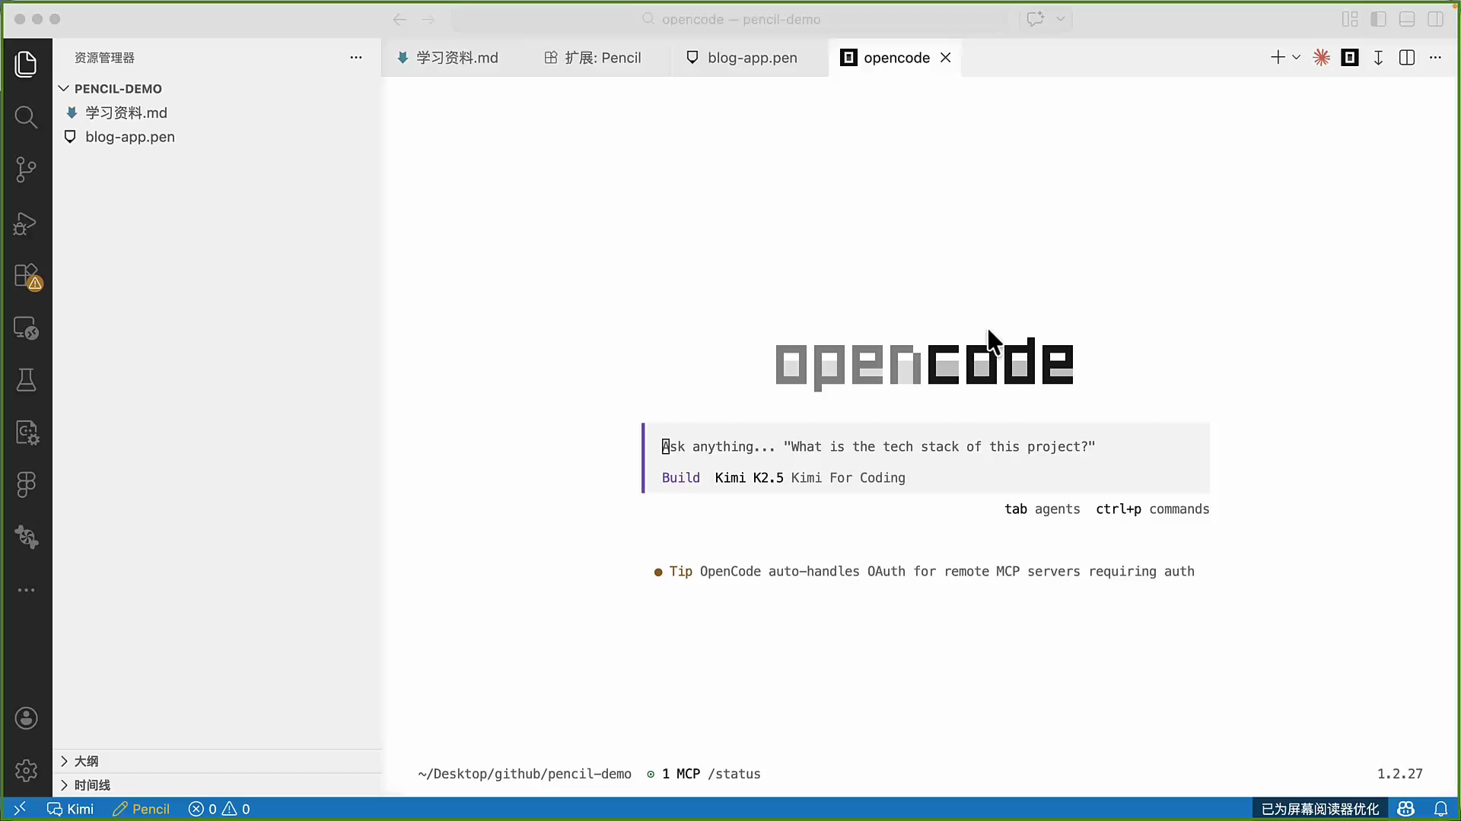Click 资源管理器 panel title
Screen dimensions: 1461x821
(104, 58)
